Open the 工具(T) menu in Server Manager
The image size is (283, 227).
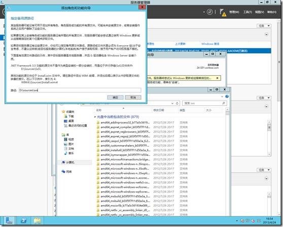tap(247, 12)
